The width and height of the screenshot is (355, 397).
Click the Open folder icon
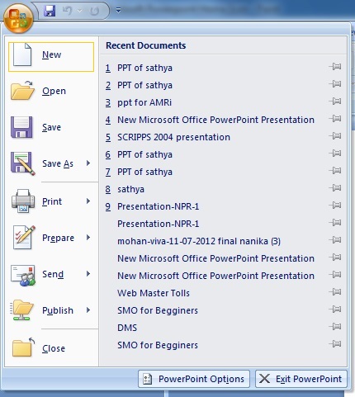pyautogui.click(x=22, y=91)
